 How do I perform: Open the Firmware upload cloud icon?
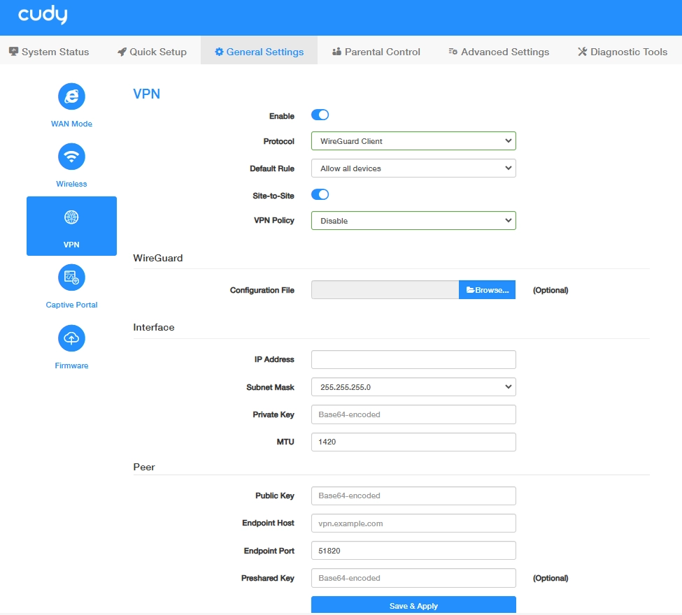[x=71, y=338]
